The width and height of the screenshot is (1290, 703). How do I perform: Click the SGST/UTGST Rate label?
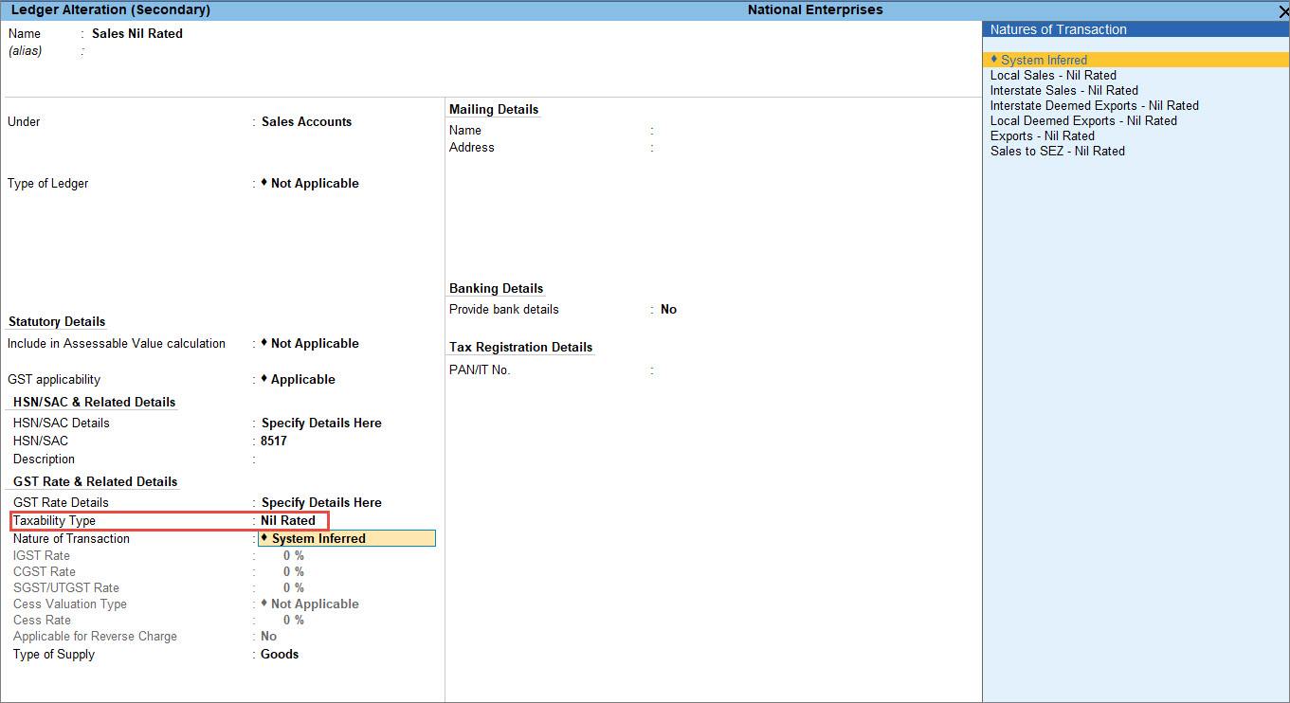coord(66,587)
